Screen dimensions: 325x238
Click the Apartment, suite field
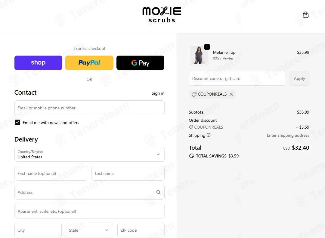(90, 211)
